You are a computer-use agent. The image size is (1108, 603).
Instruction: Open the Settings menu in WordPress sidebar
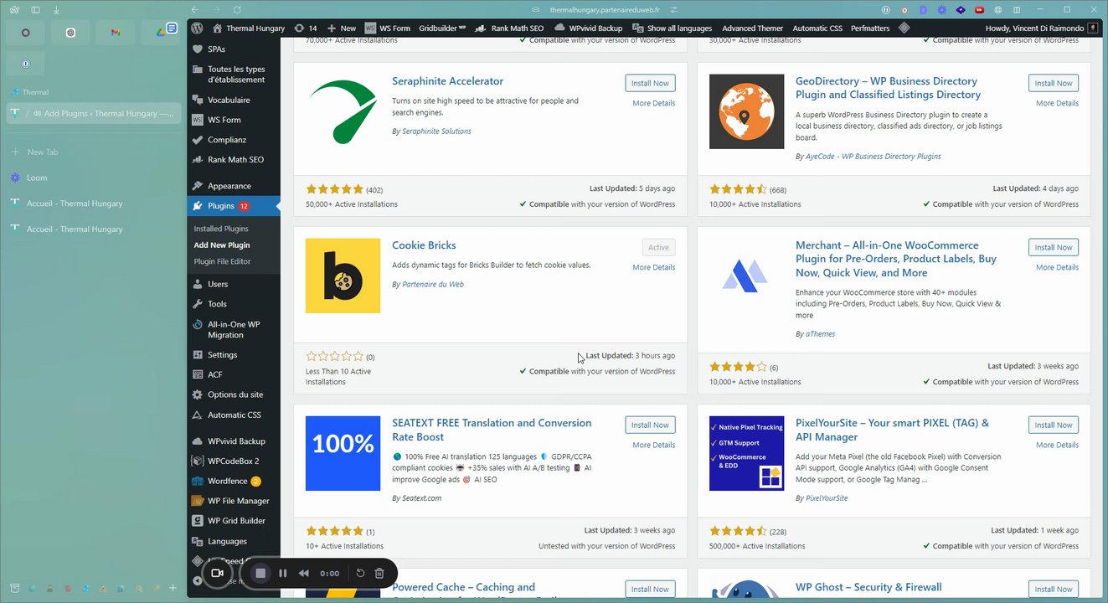pyautogui.click(x=234, y=354)
